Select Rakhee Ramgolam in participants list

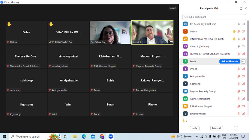click(x=200, y=99)
